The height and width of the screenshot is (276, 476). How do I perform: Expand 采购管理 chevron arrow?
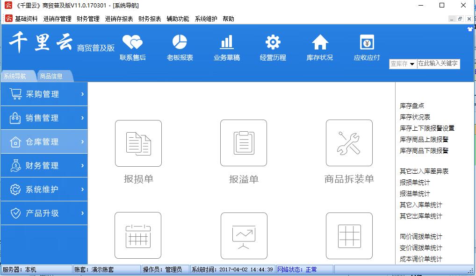point(82,94)
